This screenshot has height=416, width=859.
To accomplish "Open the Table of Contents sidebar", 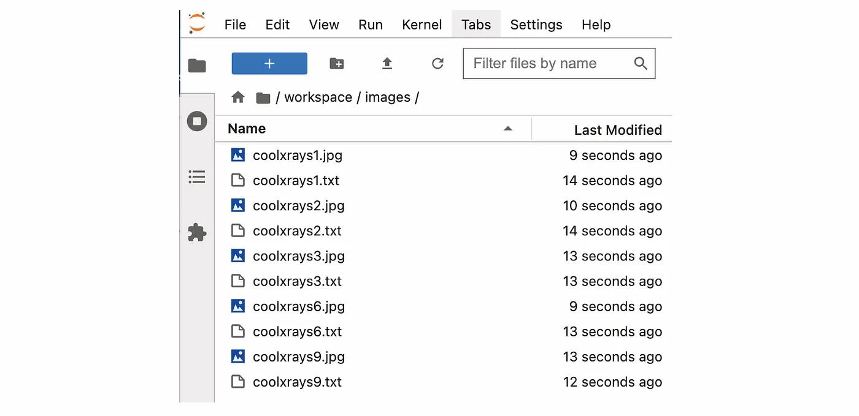I will (x=197, y=177).
